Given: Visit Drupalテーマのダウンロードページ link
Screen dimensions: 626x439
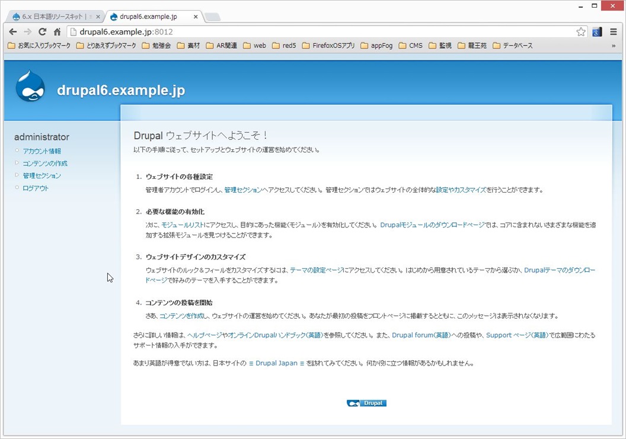Looking at the screenshot, I should [x=560, y=270].
